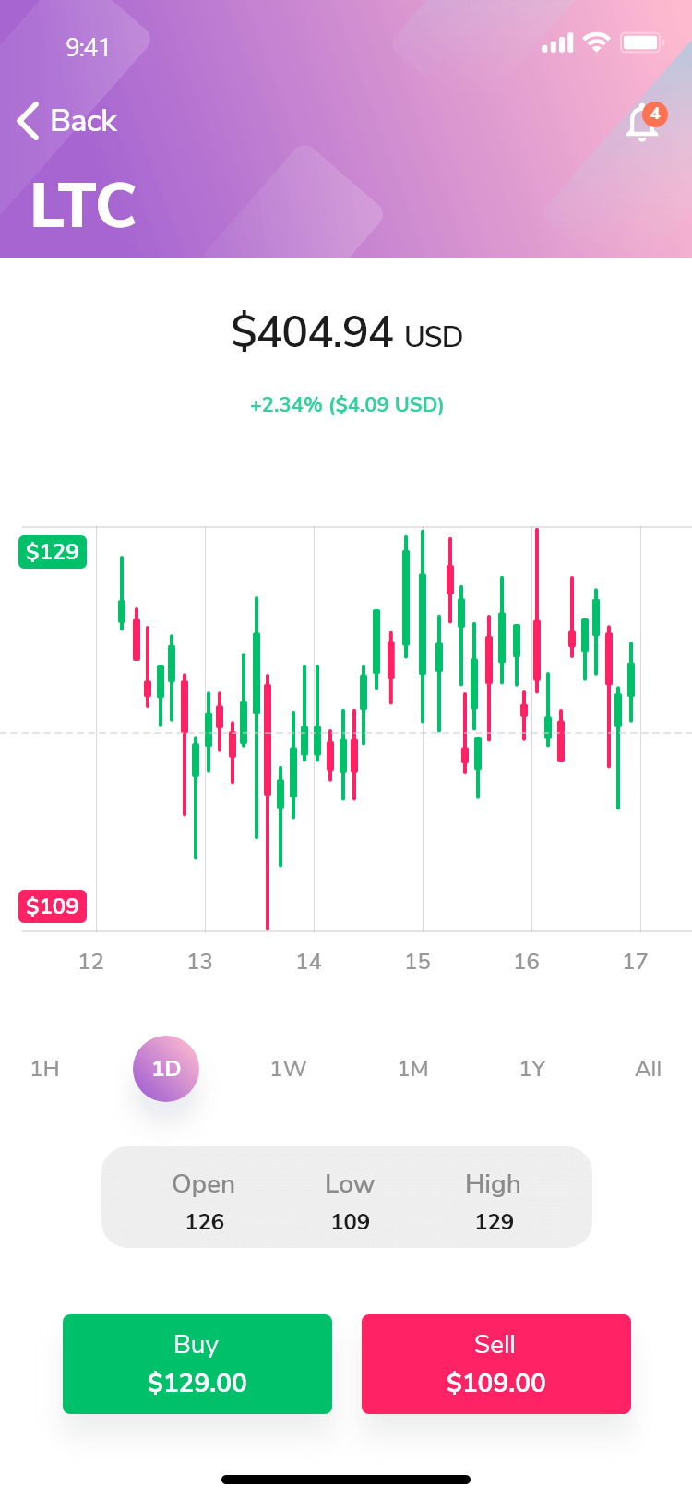The height and width of the screenshot is (1499, 692).
Task: Tap the green $129 high price label
Action: [x=53, y=552]
